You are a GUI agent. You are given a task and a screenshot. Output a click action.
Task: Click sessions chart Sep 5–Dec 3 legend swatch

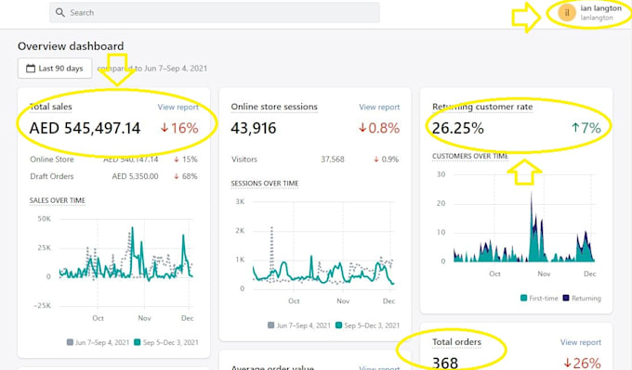339,325
